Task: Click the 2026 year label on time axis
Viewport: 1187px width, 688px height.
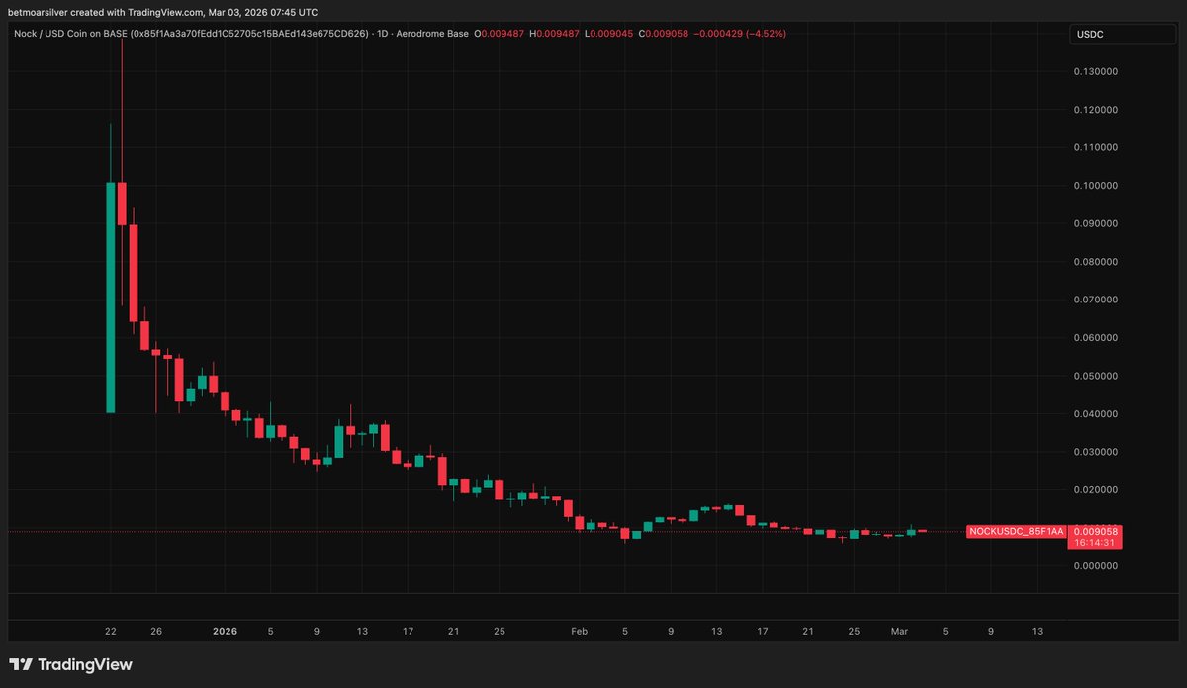Action: pyautogui.click(x=226, y=631)
